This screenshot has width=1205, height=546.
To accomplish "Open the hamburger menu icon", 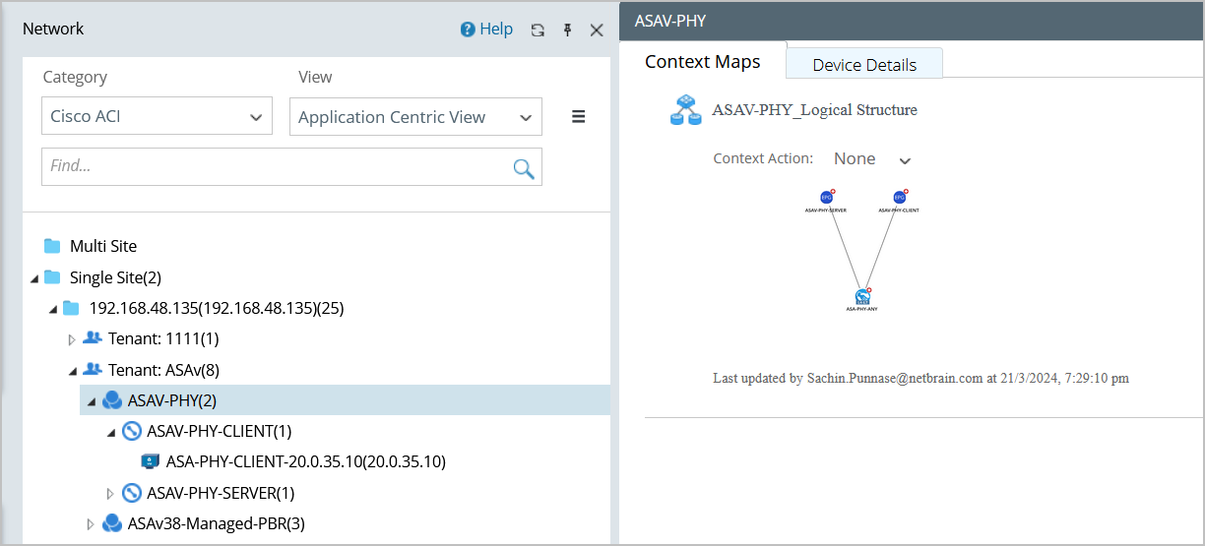I will click(579, 116).
